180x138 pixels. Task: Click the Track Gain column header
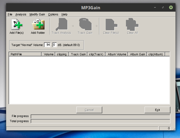(78, 54)
